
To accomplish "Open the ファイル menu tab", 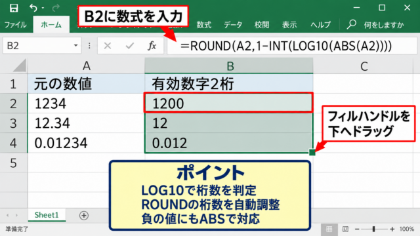I will pyautogui.click(x=15, y=25).
